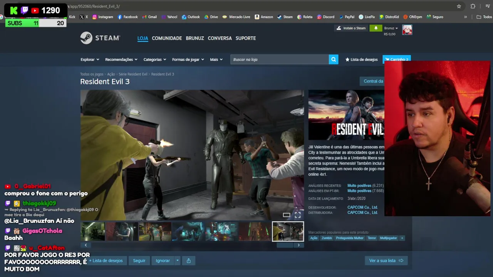Click the Steam logo in header
Screen dimensions: 493x277
pos(100,38)
